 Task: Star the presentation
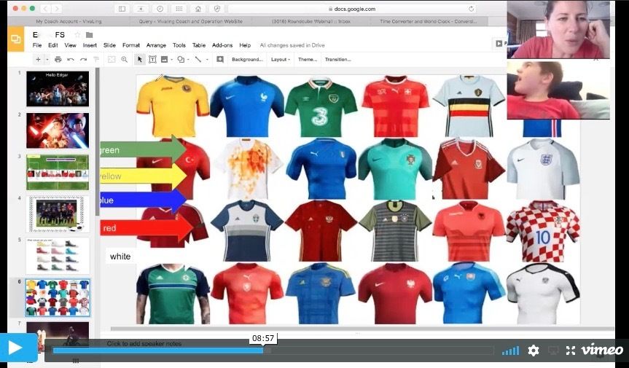click(77, 35)
